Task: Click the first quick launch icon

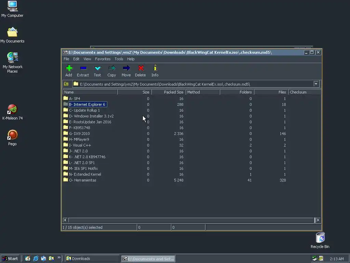Action: [x=28, y=259]
